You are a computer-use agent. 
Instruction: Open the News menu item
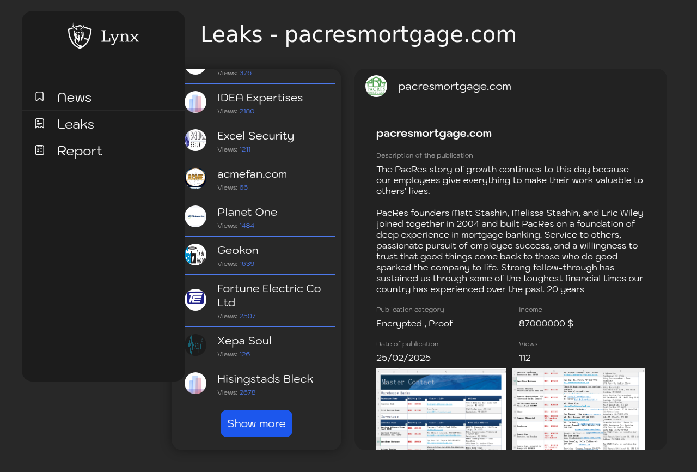[x=103, y=97]
